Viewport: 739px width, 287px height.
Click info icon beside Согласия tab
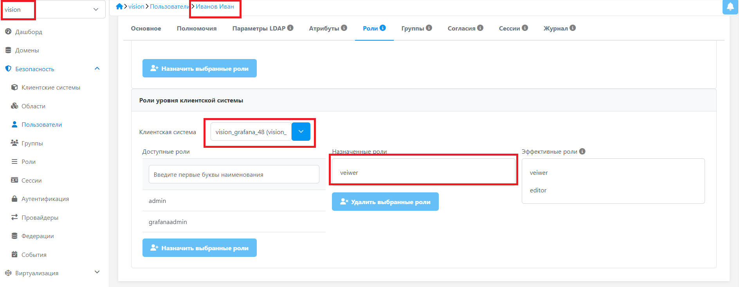click(x=480, y=28)
